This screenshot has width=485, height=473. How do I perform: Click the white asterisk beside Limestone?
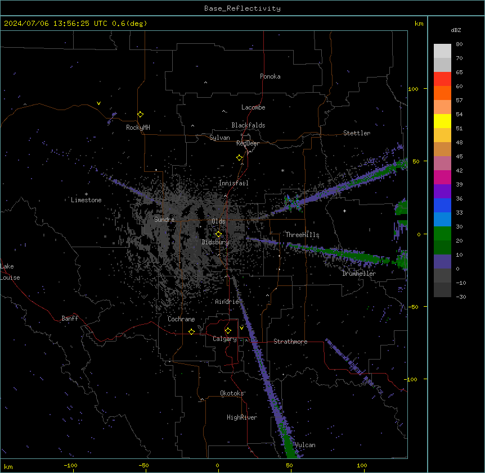click(86, 194)
